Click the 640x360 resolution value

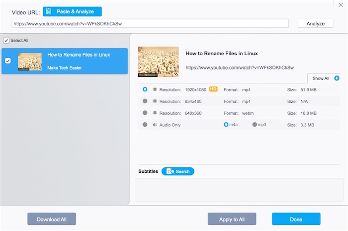click(x=193, y=113)
